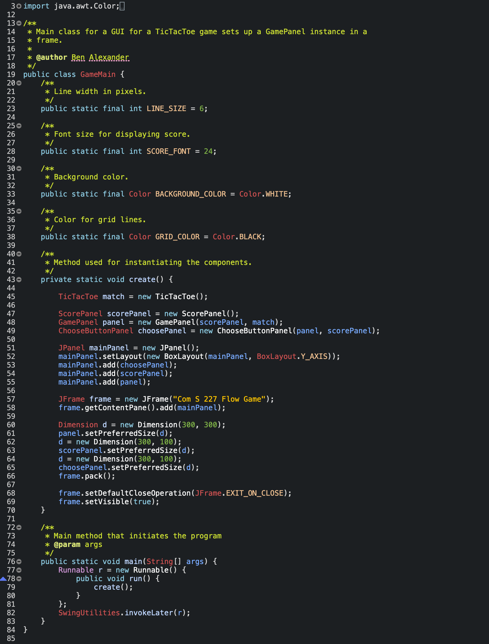Image resolution: width=489 pixels, height=644 pixels.
Task: Click Color.WHITE value on line 33
Action: 263,194
